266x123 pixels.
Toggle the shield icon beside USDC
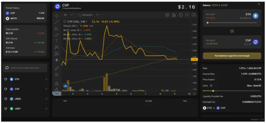tap(6, 99)
